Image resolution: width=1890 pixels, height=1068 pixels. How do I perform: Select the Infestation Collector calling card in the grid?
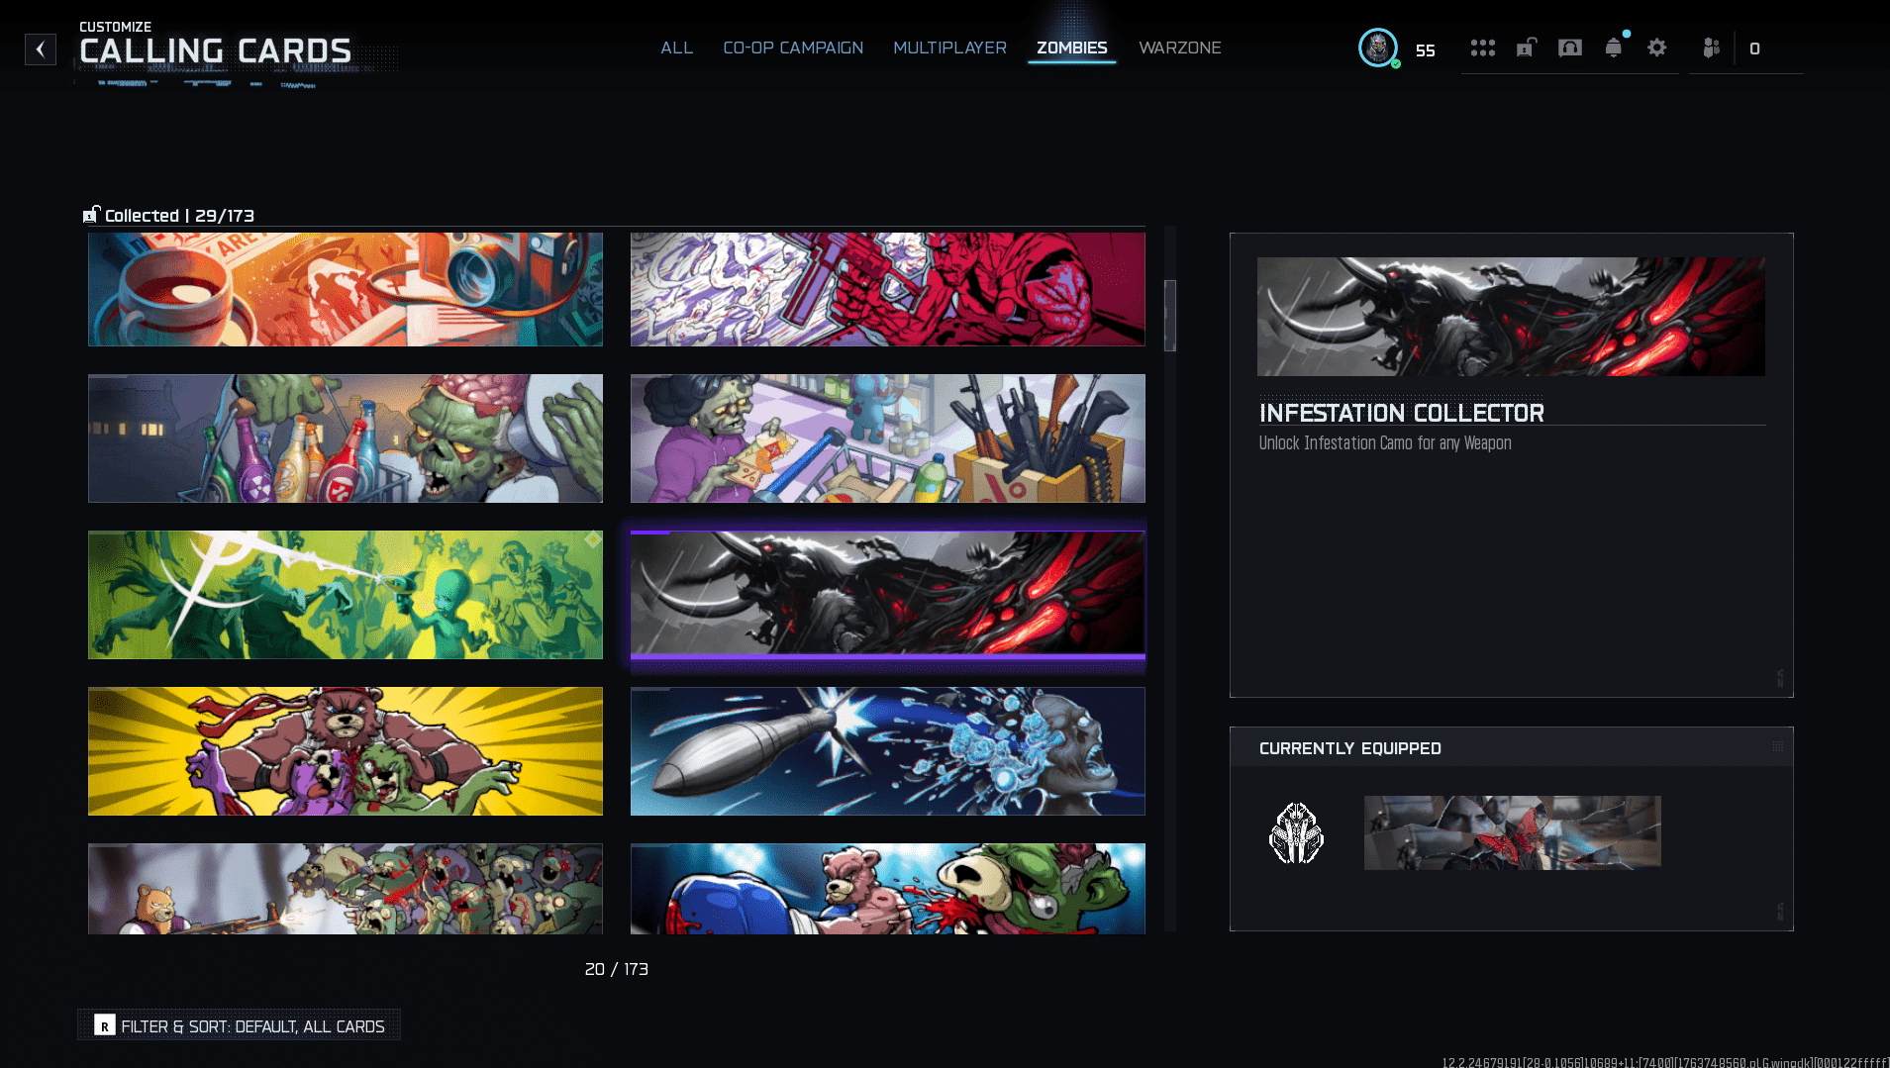(x=887, y=595)
